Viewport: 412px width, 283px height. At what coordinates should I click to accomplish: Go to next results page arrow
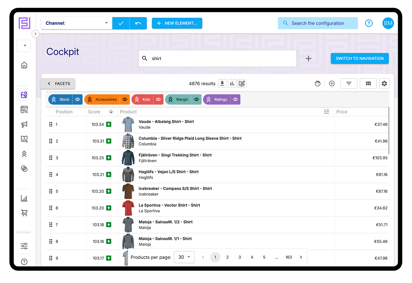(x=301, y=257)
